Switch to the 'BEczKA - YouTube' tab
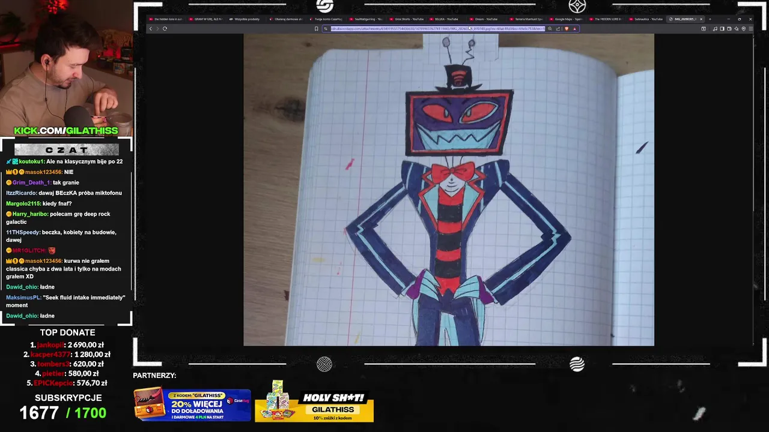769x432 pixels. [x=447, y=19]
